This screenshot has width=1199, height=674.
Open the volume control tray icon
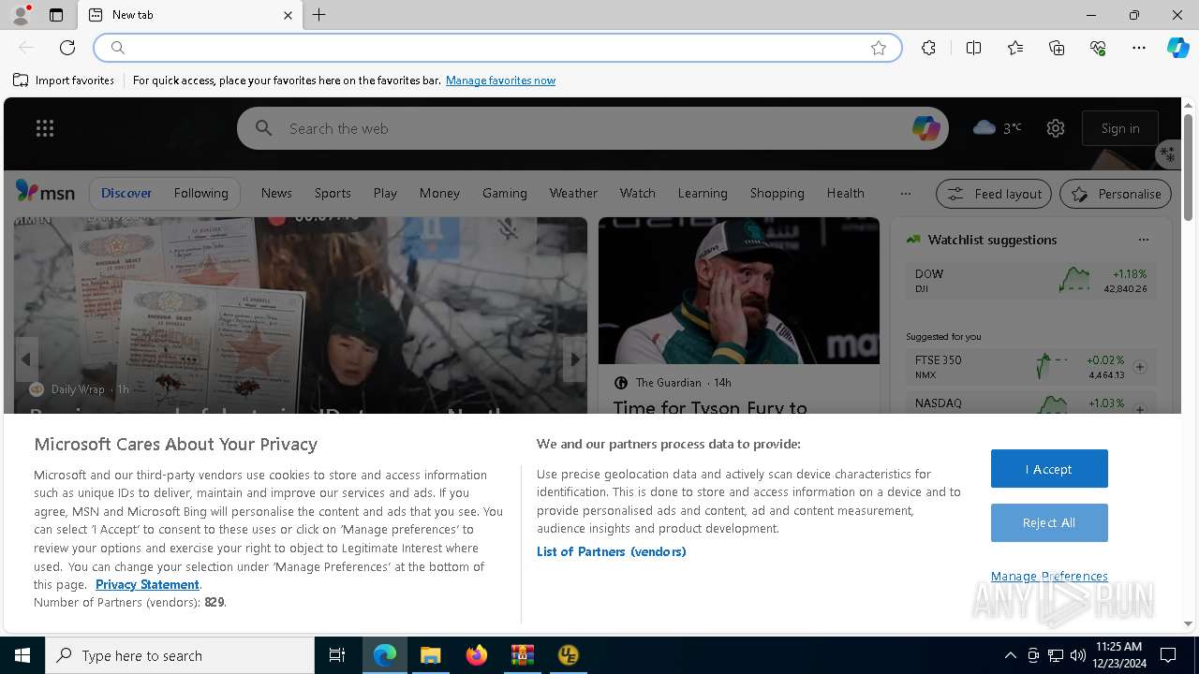click(1077, 655)
